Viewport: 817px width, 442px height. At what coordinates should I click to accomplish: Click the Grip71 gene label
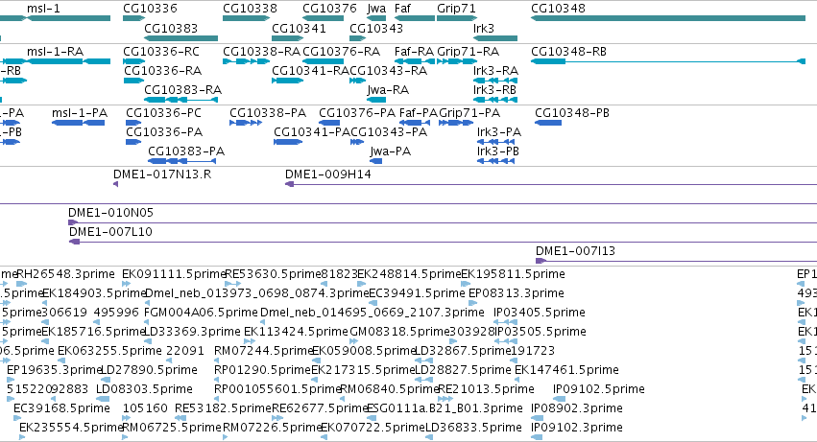click(x=456, y=9)
